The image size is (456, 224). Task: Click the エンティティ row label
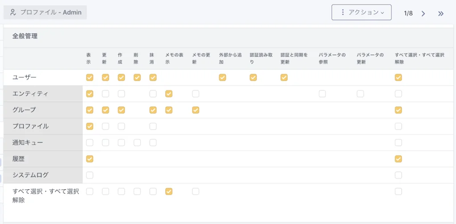tap(31, 94)
